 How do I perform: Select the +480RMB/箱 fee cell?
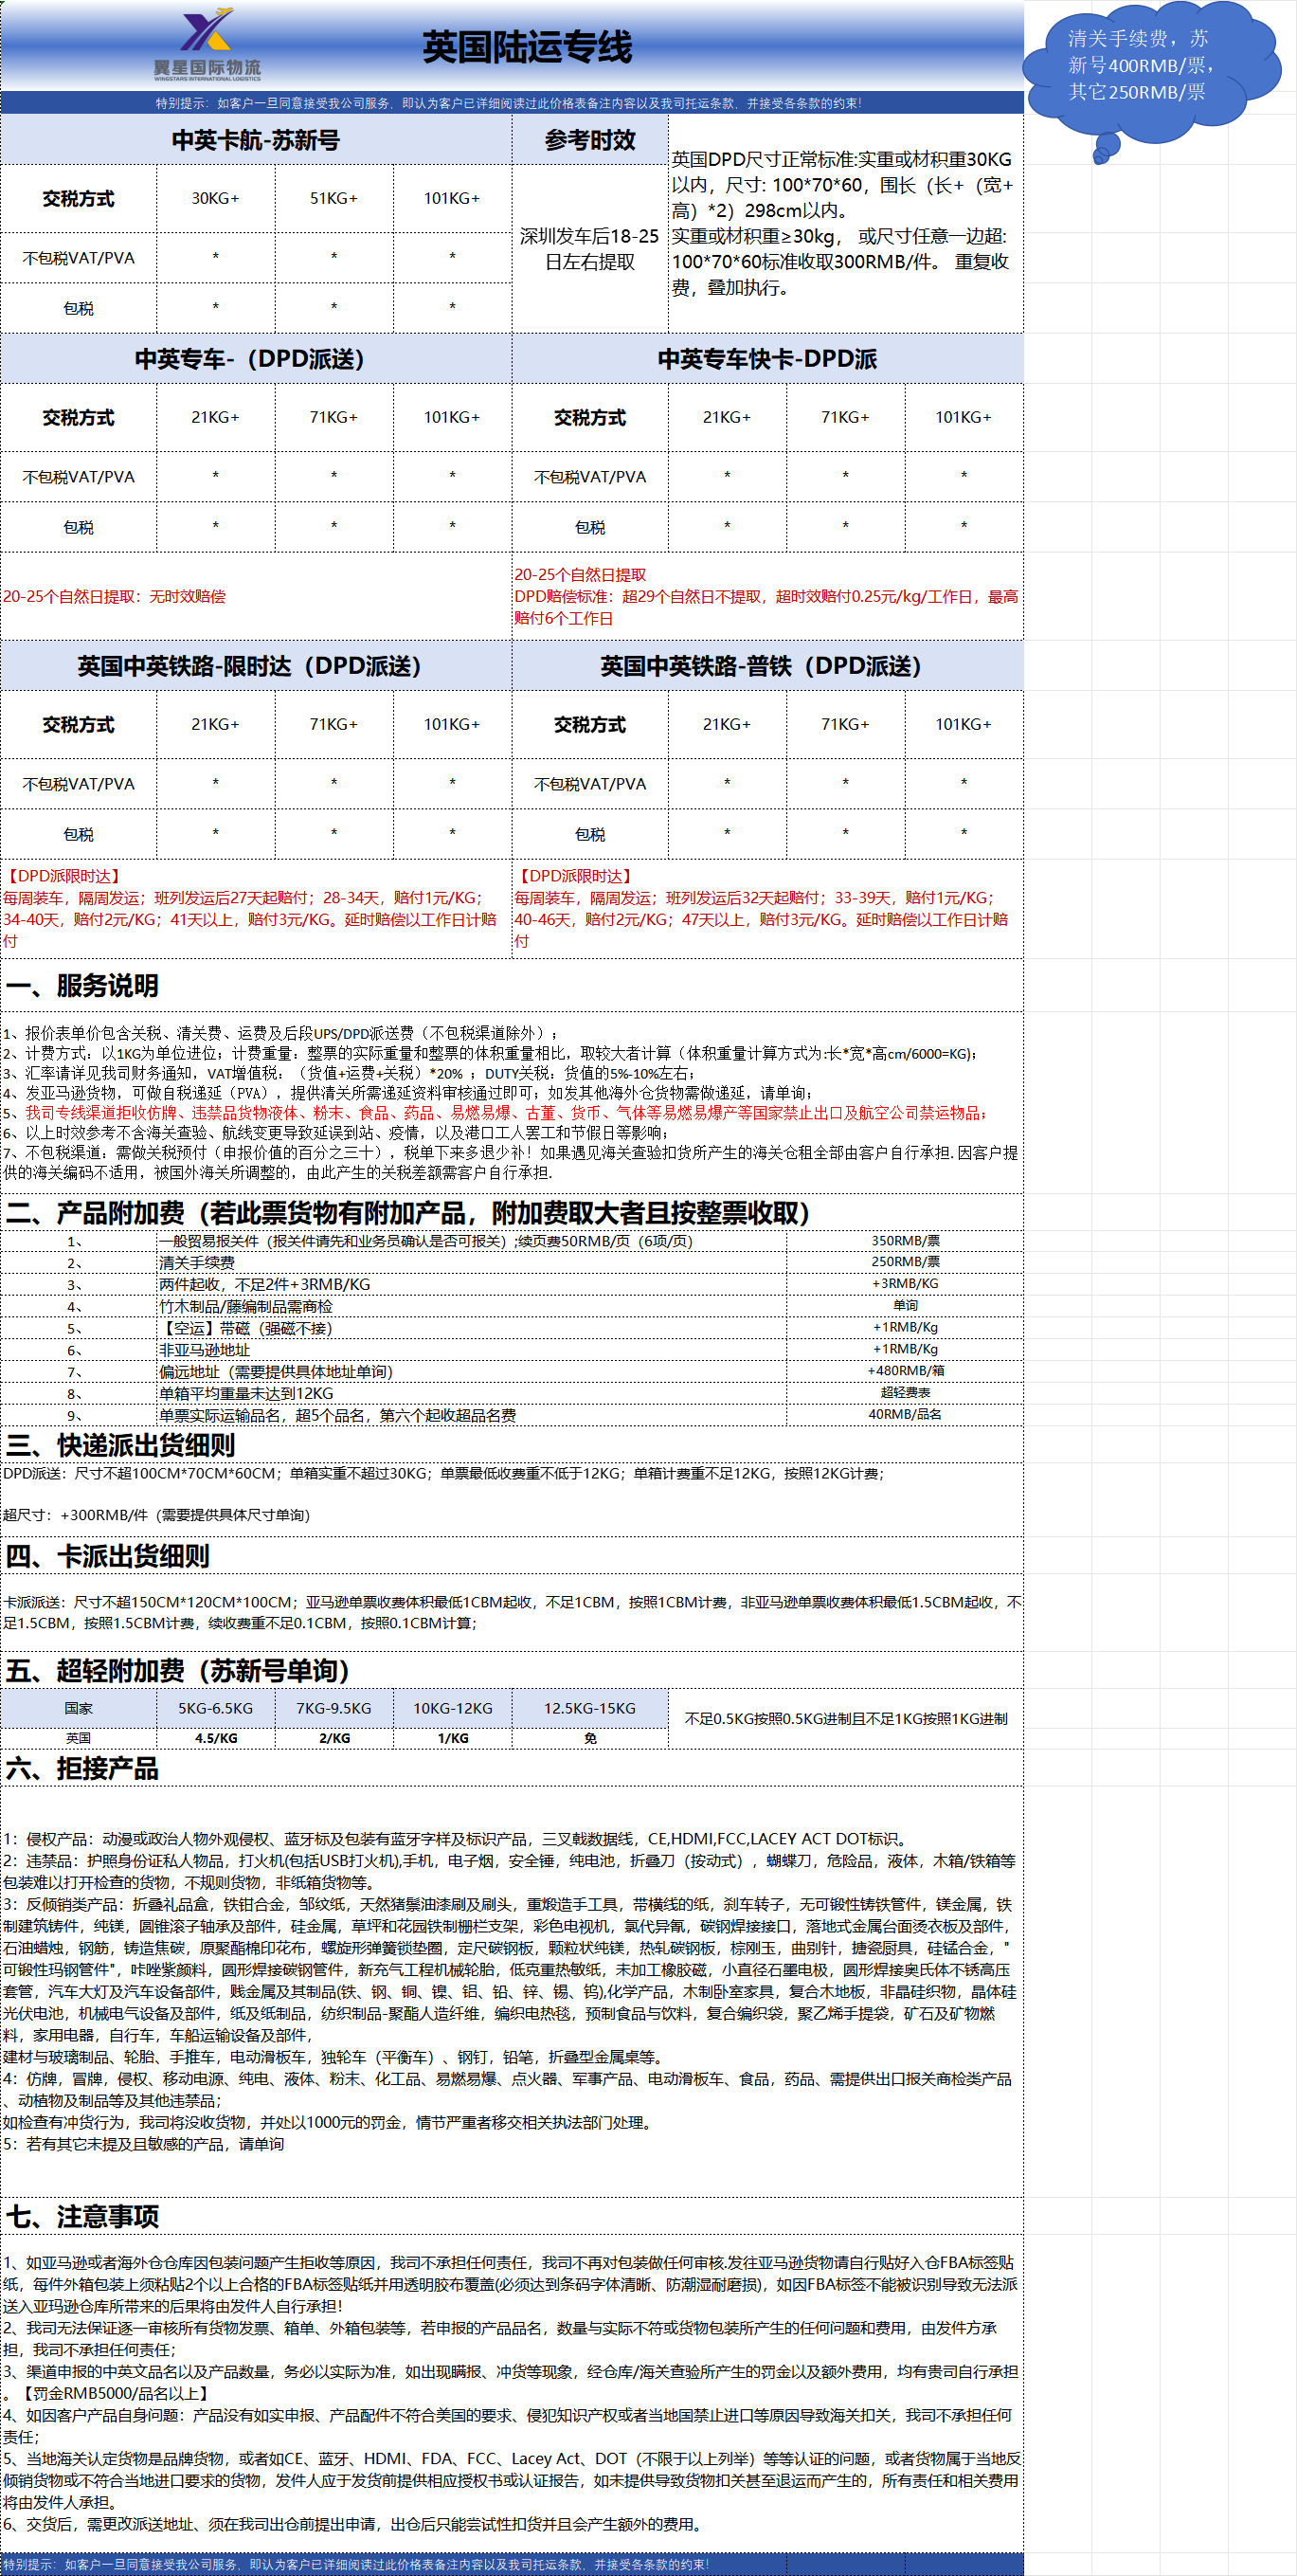(905, 1371)
